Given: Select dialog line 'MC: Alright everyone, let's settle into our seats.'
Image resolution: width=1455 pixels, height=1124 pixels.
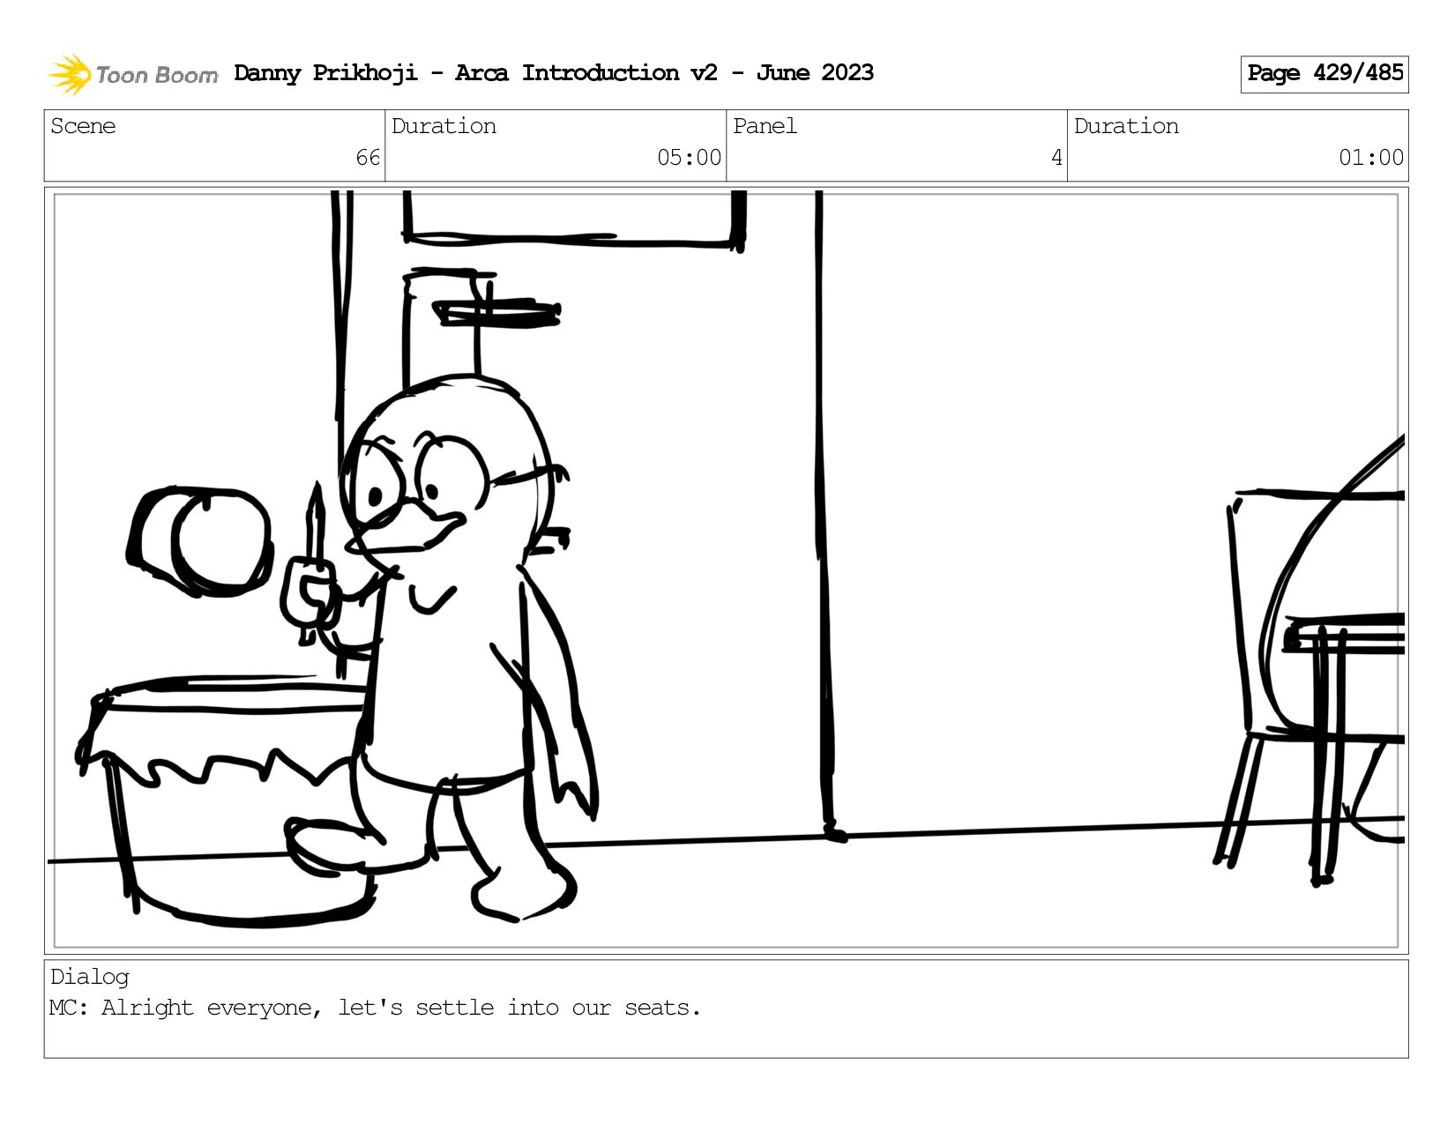Looking at the screenshot, I should pos(375,1008).
